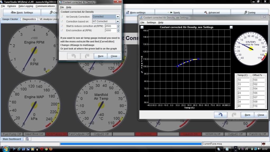Expand the Correction based on dropdown
This screenshot has width=270, height=152.
click(118, 21)
